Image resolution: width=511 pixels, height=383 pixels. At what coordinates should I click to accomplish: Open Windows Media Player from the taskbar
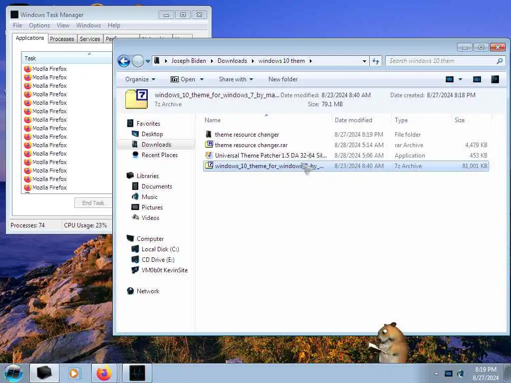[x=74, y=373]
